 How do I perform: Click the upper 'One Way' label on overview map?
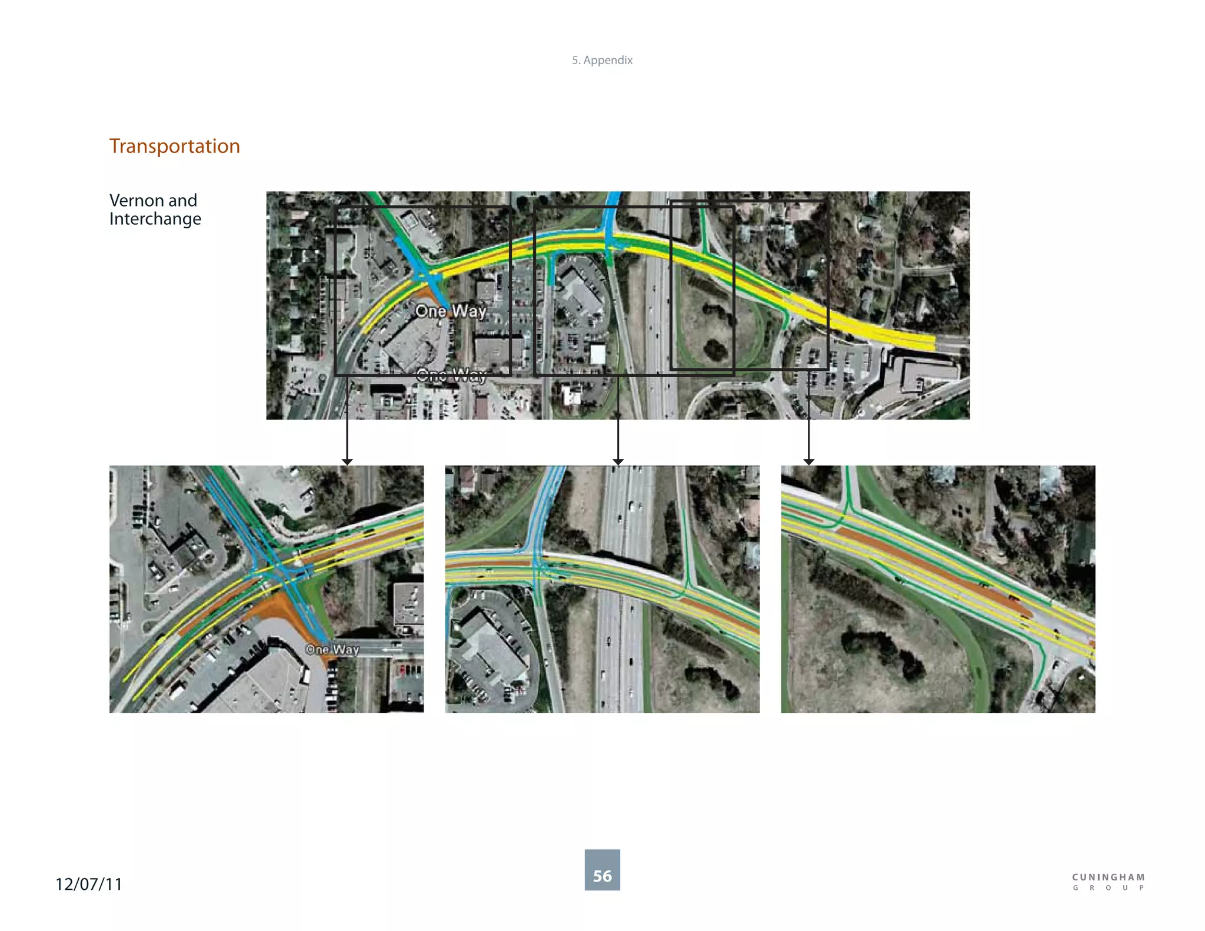click(x=451, y=311)
